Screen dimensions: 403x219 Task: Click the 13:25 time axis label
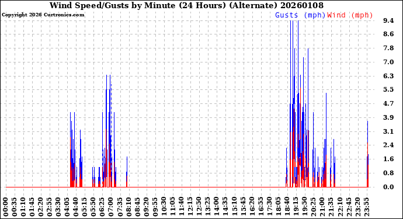point(208,207)
